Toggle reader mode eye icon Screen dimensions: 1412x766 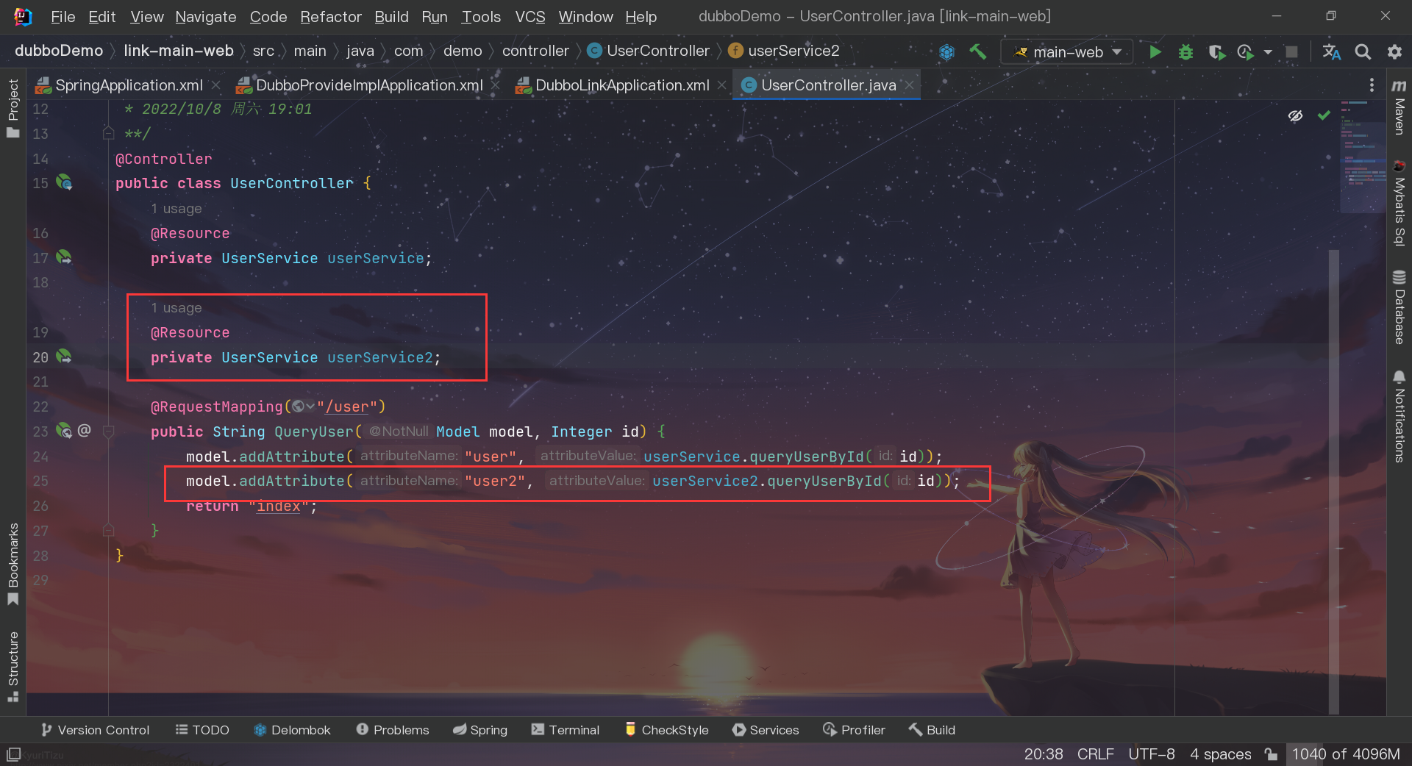click(1295, 115)
